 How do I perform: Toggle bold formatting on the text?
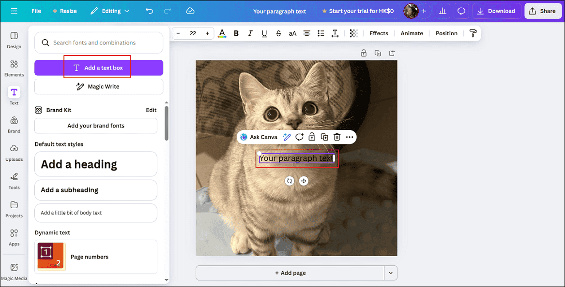[x=236, y=33]
